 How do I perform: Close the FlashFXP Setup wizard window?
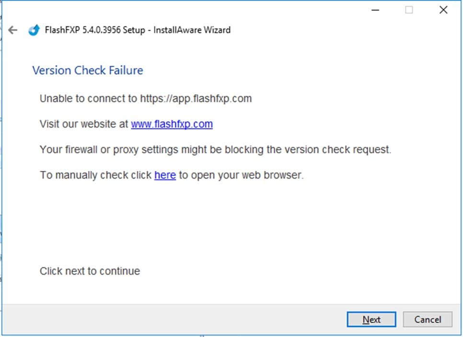[x=443, y=10]
